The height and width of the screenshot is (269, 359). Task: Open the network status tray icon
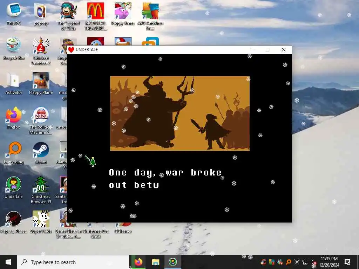pos(305,262)
